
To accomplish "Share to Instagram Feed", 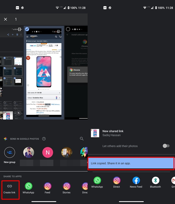I will point(47,188).
